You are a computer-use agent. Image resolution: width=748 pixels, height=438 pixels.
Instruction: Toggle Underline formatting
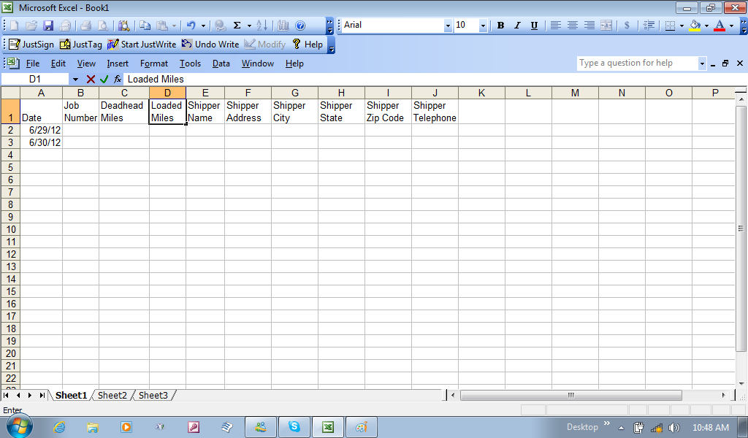534,26
